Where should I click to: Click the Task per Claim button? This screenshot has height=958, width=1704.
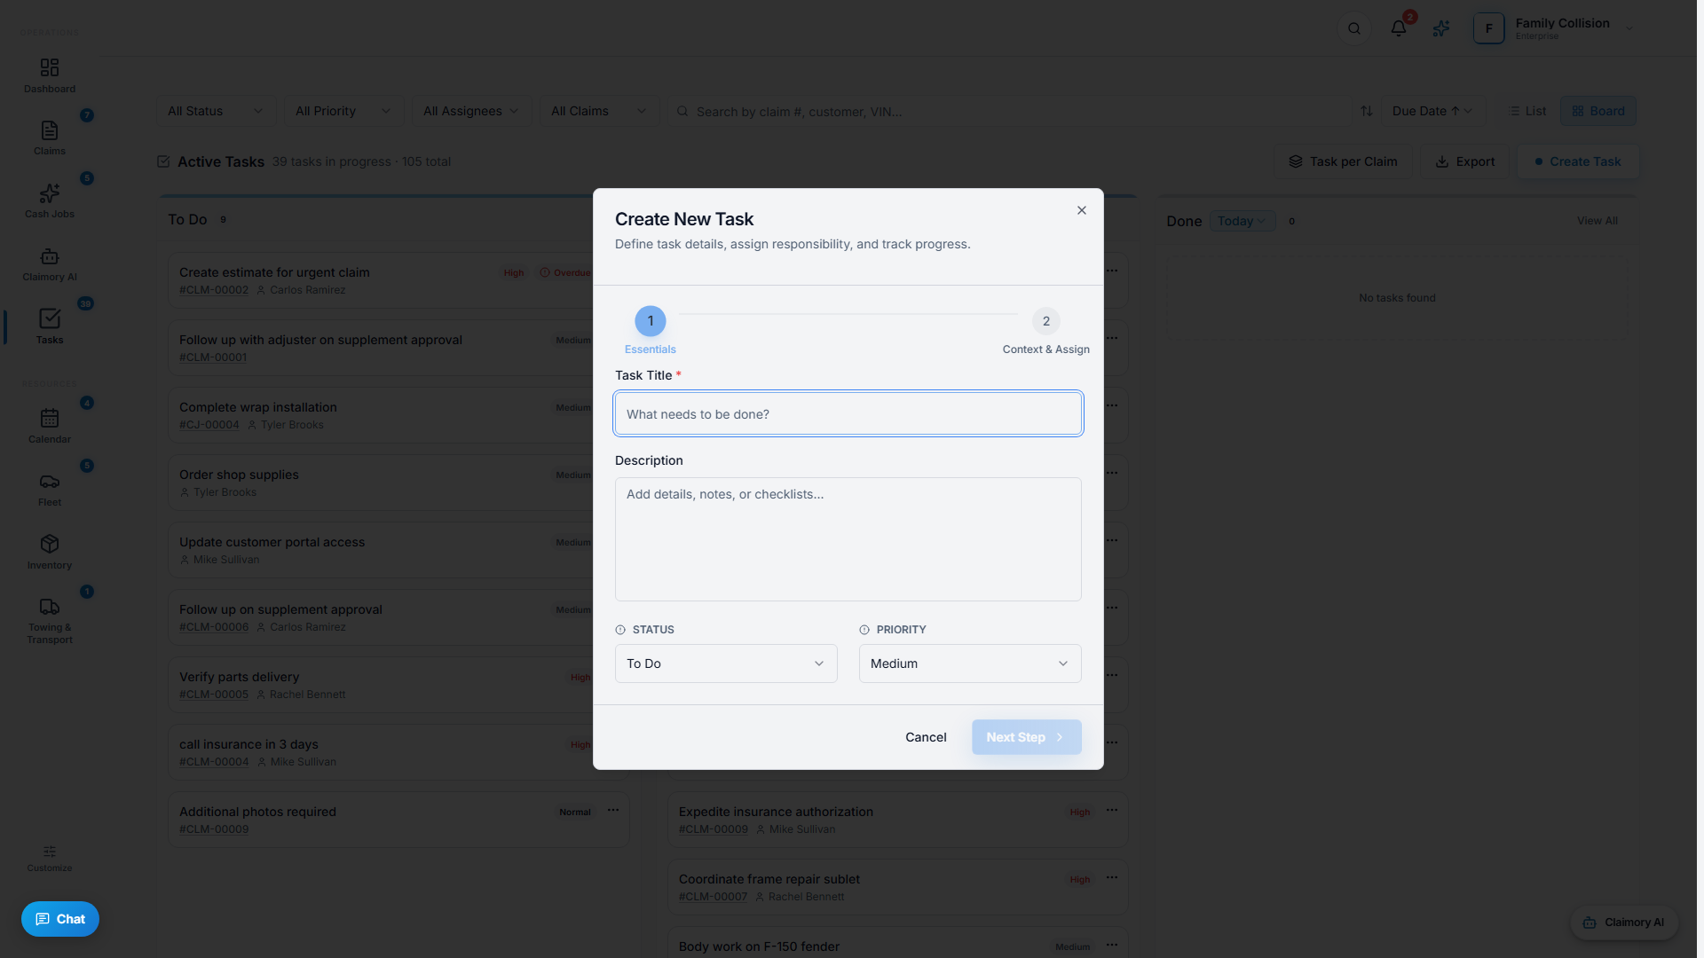[1343, 161]
